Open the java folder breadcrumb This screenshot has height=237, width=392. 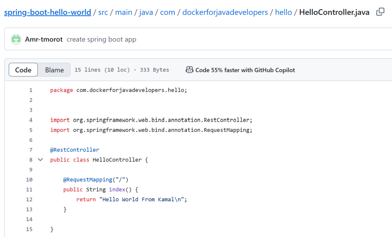[x=146, y=12]
